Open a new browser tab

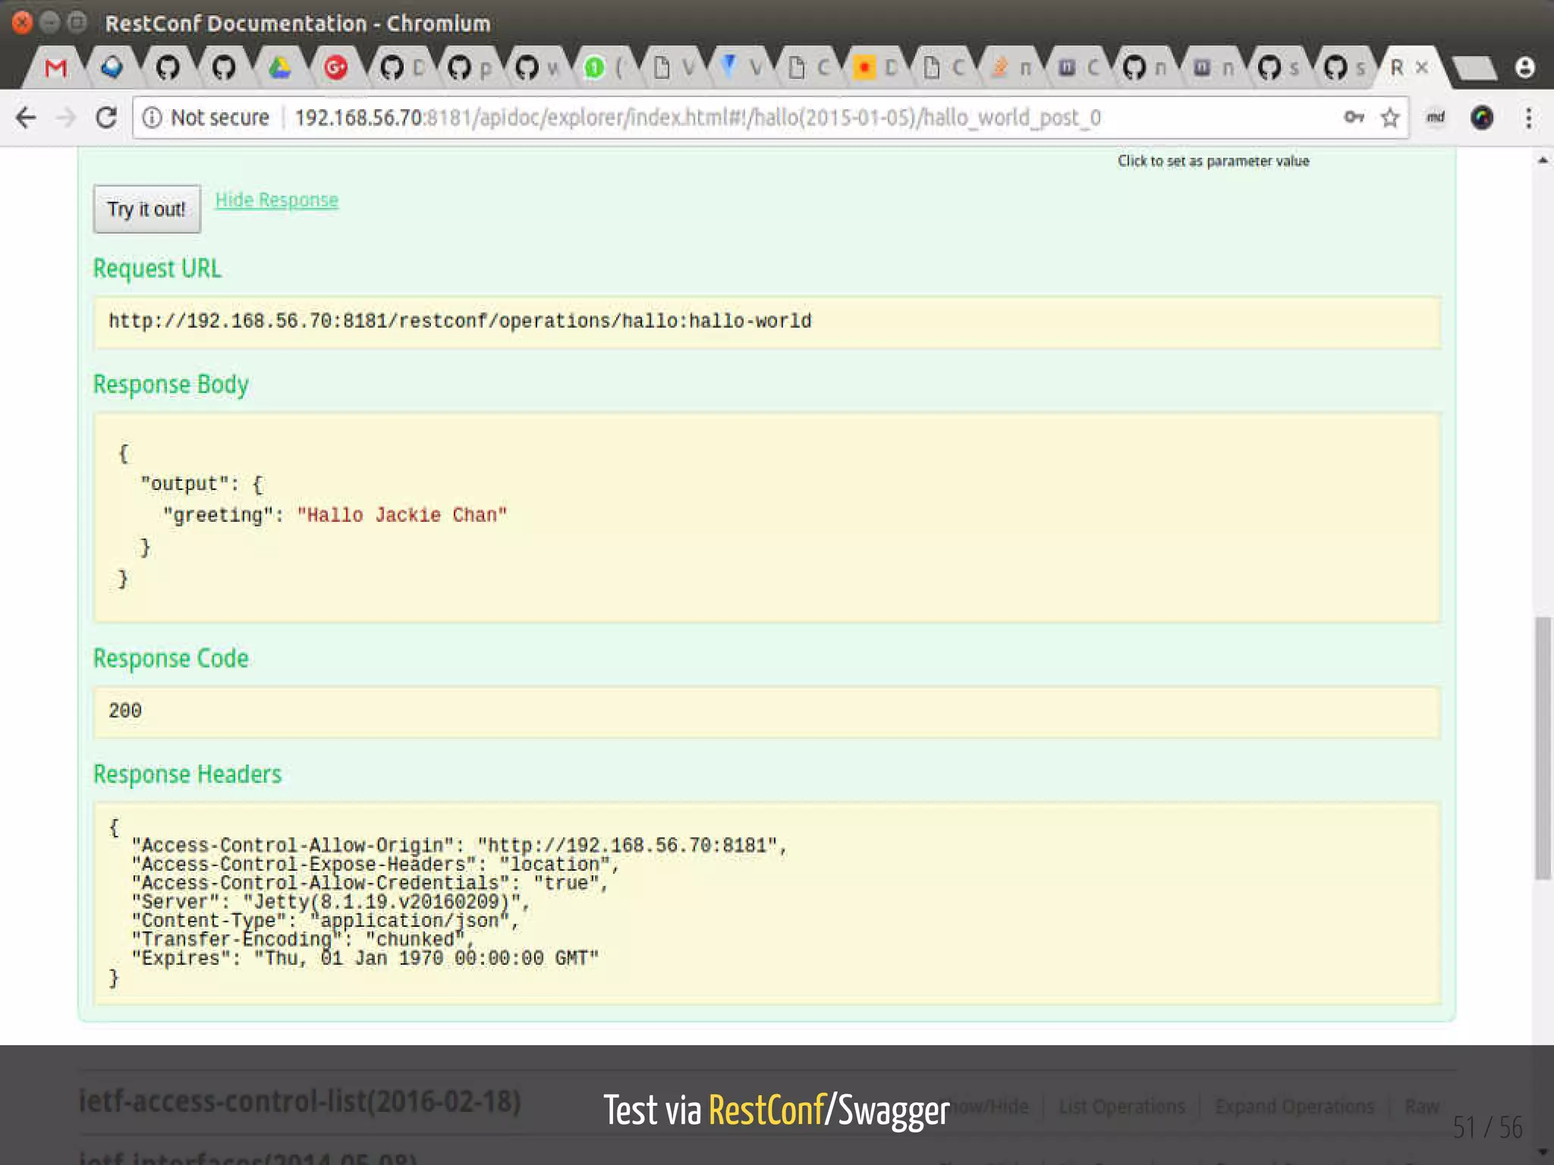point(1474,68)
